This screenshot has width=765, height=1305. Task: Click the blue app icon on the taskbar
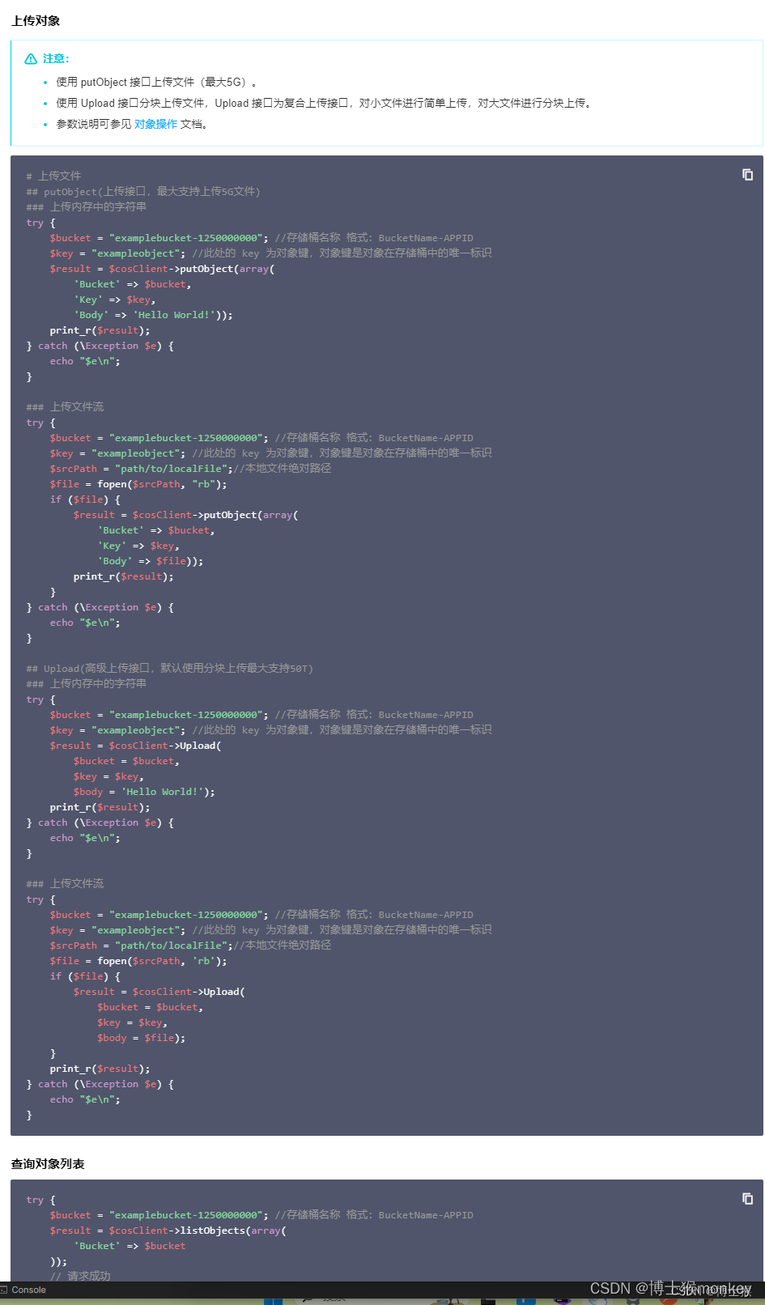pos(526,1302)
